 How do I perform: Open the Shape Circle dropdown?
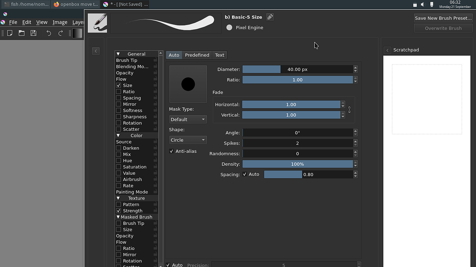188,140
